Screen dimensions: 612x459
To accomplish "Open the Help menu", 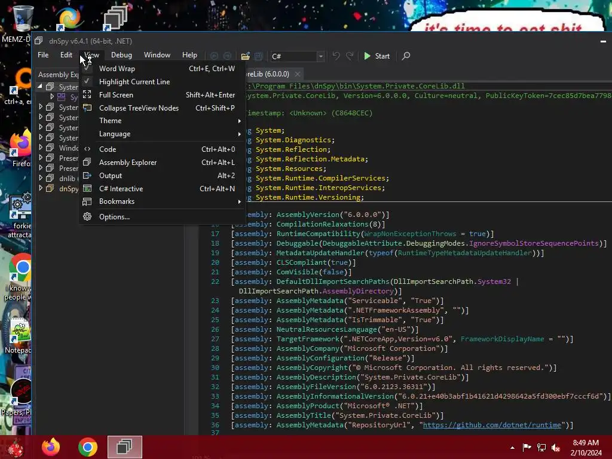I will pos(189,55).
